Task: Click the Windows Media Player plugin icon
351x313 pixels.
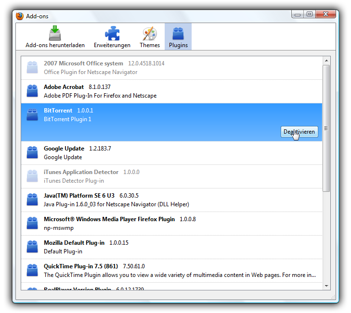Action: 32,223
